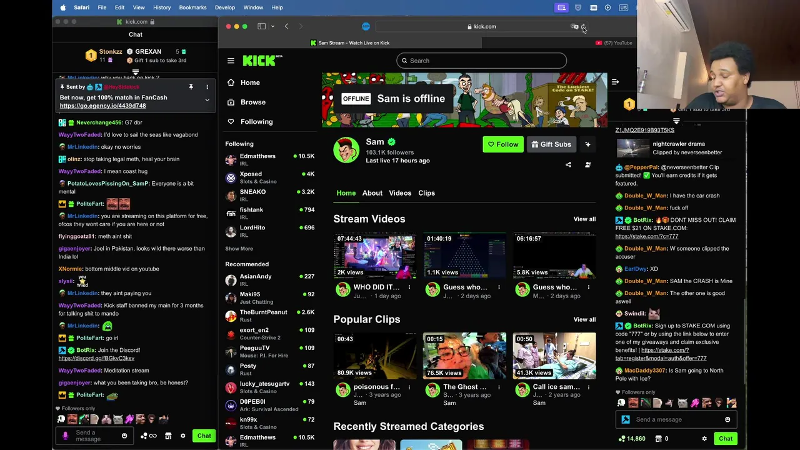Select the Clips channel tab
The image size is (800, 450).
pyautogui.click(x=426, y=193)
